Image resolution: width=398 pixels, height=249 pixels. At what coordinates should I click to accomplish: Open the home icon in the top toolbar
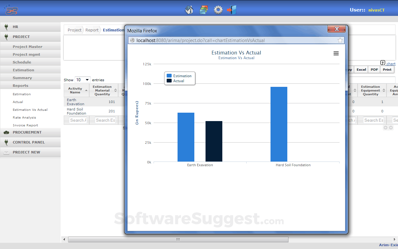(x=189, y=10)
